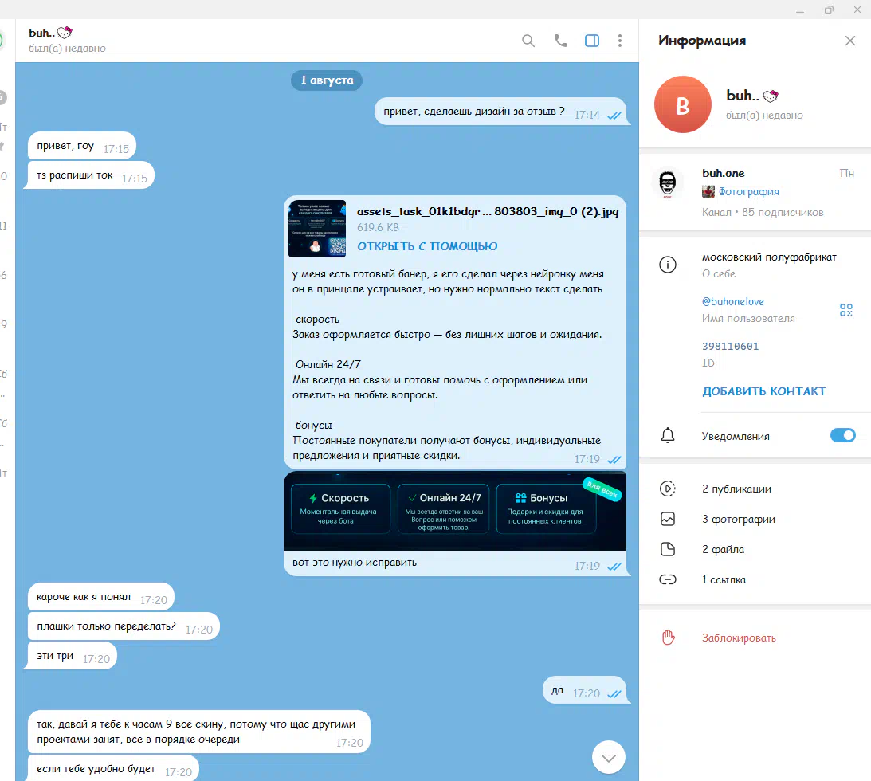Open the 1 ссылка shared list
The image size is (871, 781).
click(x=724, y=579)
